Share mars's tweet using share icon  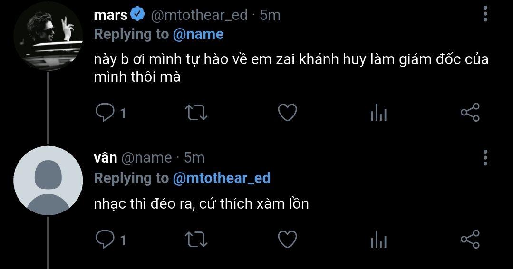click(x=470, y=113)
